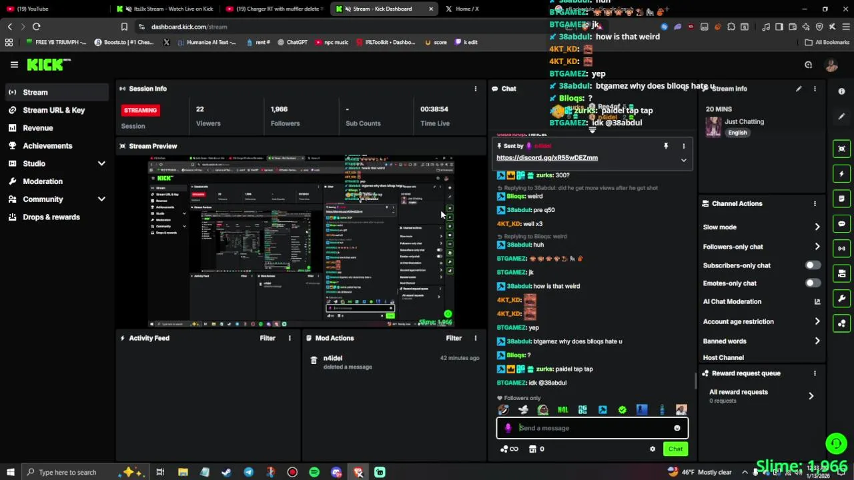Viewport: 854px width, 480px height.
Task: Open Mod Actions Filter dropdown
Action: 454,338
